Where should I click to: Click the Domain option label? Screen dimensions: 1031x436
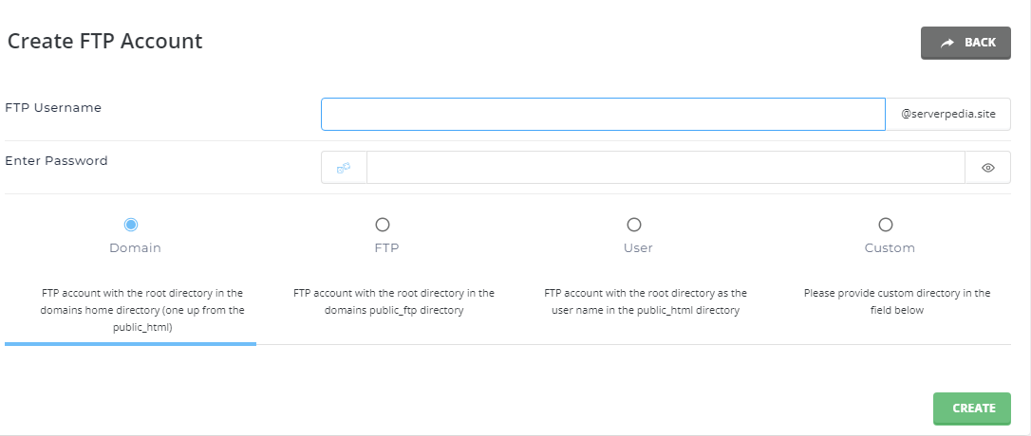(135, 248)
